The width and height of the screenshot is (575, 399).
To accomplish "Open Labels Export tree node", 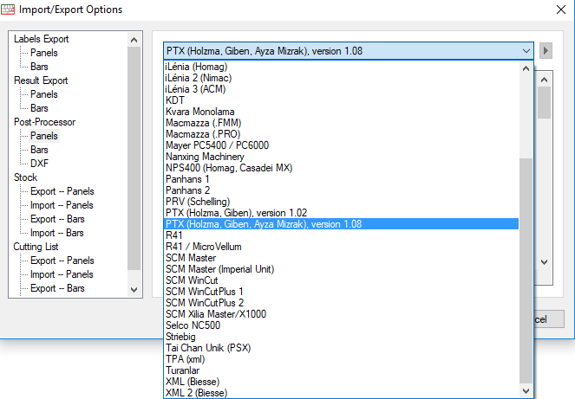I will tap(41, 39).
